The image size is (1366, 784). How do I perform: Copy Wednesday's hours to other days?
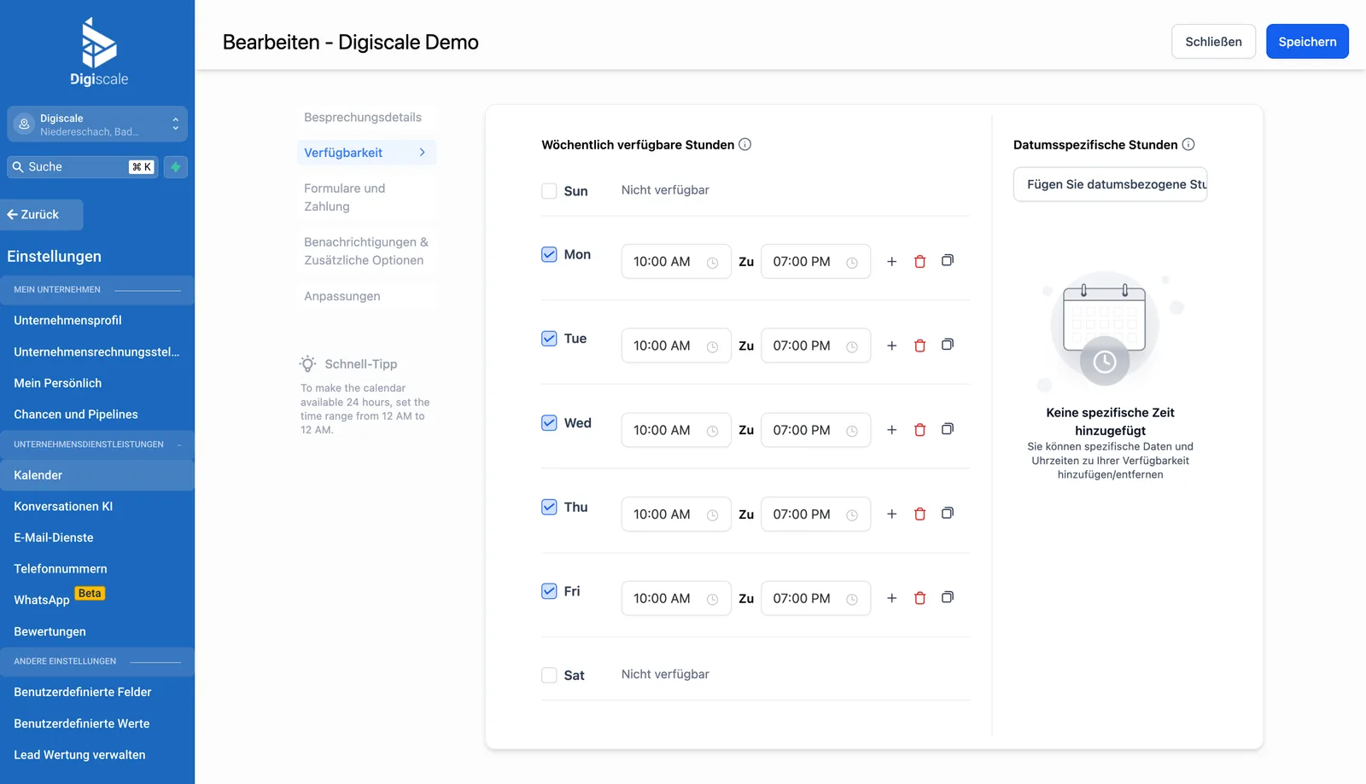click(x=948, y=429)
